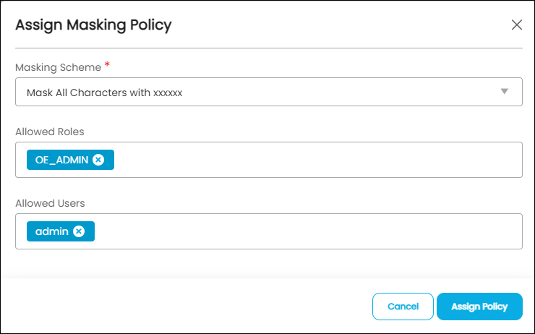Focus the empty area of Allowed Roles field
This screenshot has height=334, width=535.
(317, 160)
